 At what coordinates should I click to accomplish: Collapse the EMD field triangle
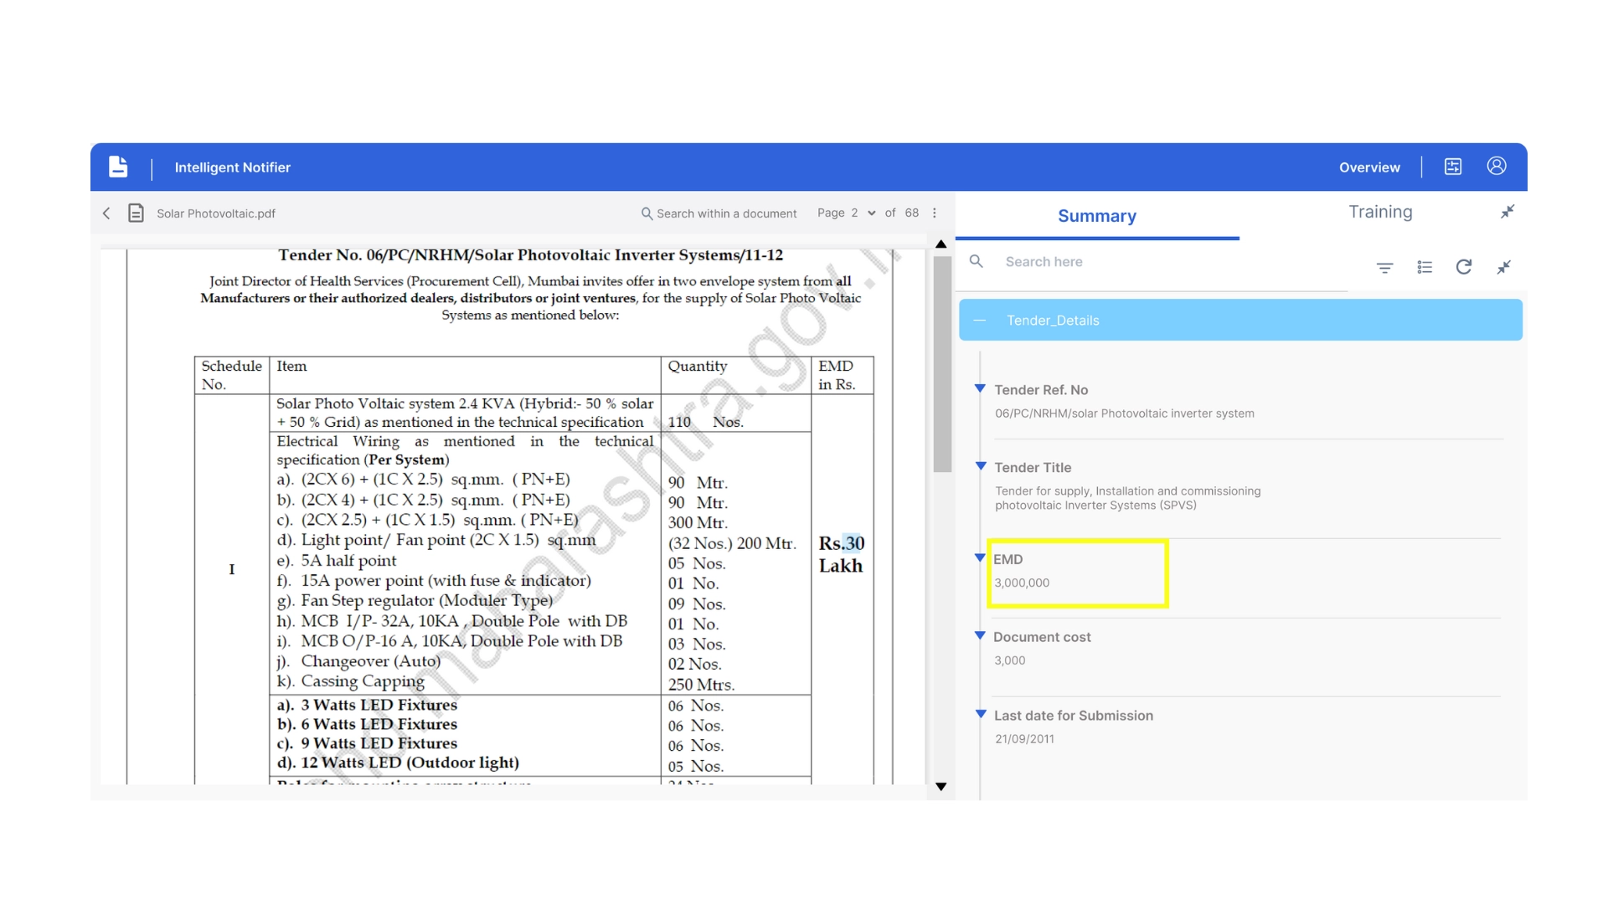[x=980, y=557]
